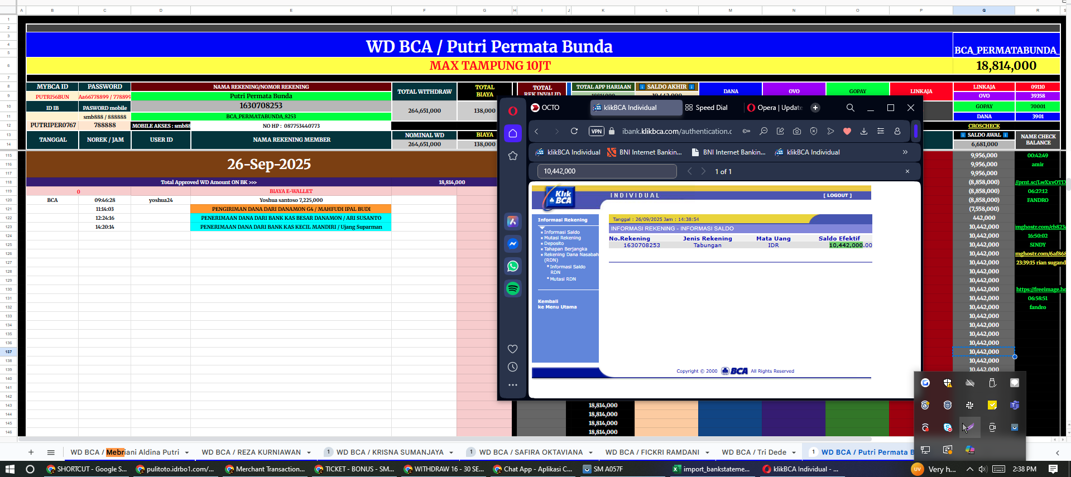Open Opera profile account icon
1071x477 pixels.
click(x=897, y=131)
